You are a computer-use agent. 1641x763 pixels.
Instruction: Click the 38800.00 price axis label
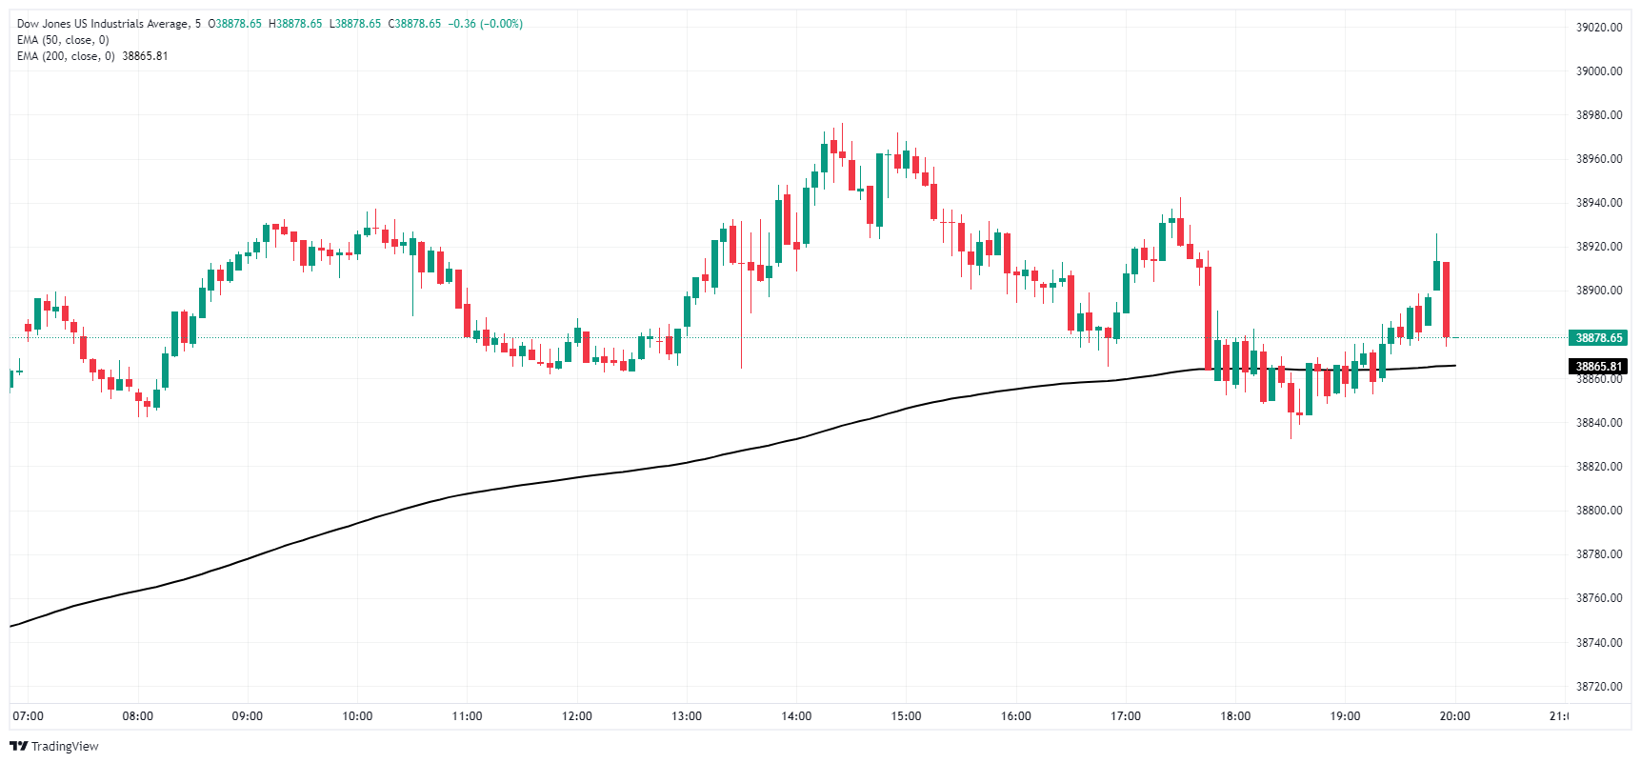click(x=1599, y=511)
